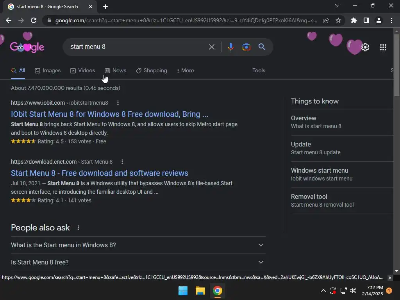Open the network icon in system tray
The image size is (400, 300).
click(343, 291)
